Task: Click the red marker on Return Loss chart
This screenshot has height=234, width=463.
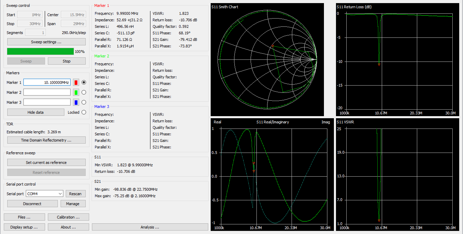Action: (379, 64)
